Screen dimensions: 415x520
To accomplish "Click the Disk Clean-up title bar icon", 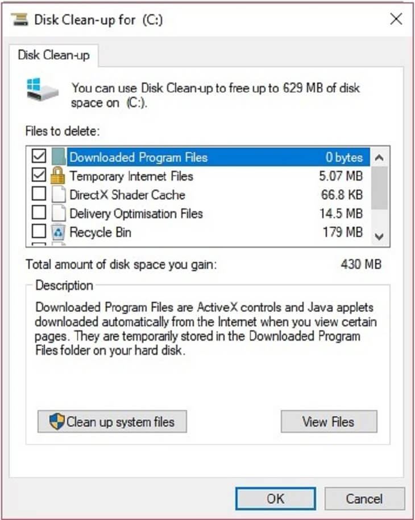I will (x=20, y=19).
